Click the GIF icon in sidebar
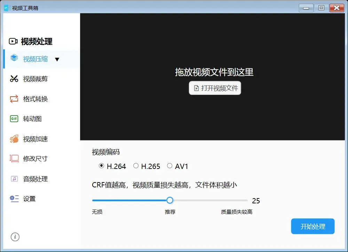This screenshot has width=348, height=252. point(14,119)
